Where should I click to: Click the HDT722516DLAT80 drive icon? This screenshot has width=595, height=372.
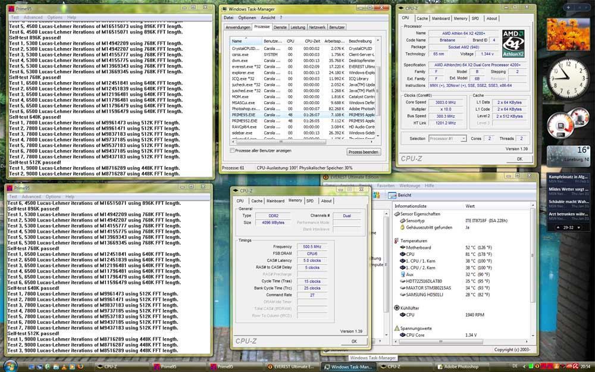(x=403, y=282)
